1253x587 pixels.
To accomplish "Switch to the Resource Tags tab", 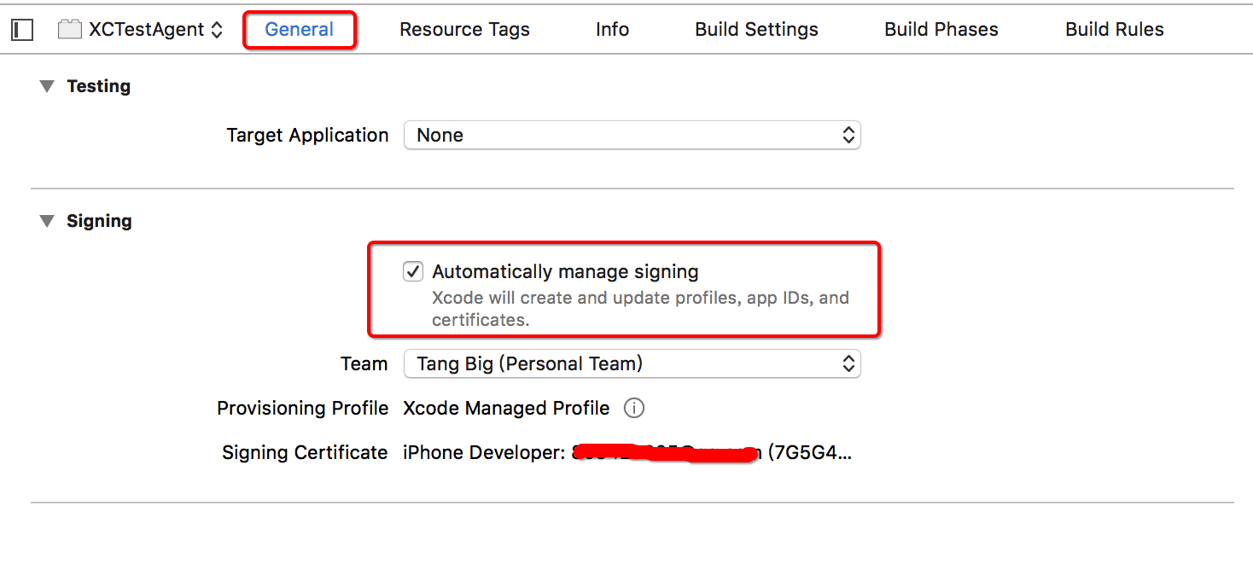I will coord(464,30).
